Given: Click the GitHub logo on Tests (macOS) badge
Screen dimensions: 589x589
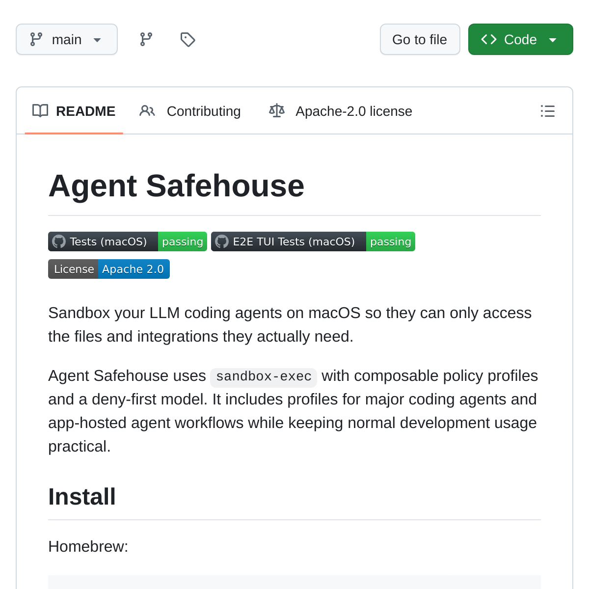Looking at the screenshot, I should (59, 241).
